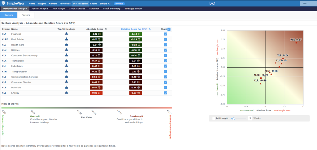Open Top 10 Holdings icon for Financial
317x150 pixels.
[x=66, y=34]
